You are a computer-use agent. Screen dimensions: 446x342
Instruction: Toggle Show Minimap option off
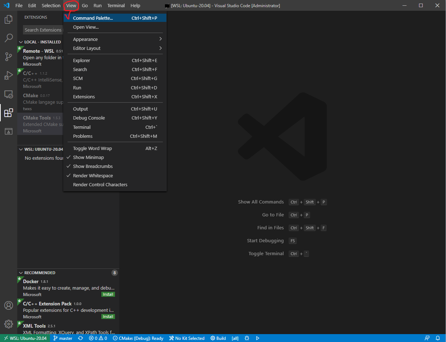pyautogui.click(x=88, y=157)
